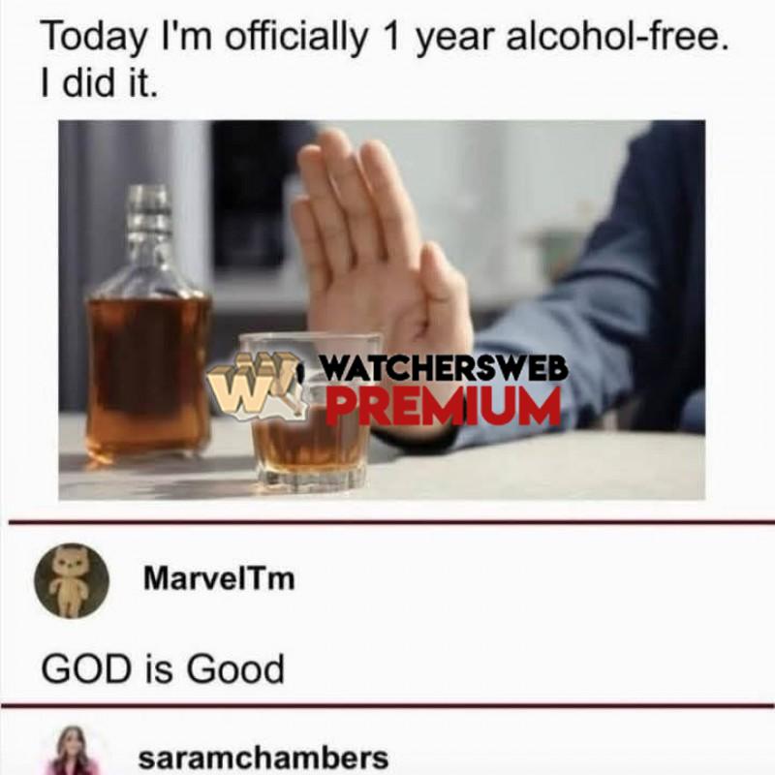The width and height of the screenshot is (775, 775).
Task: Click the "Today I'm officially 1 year alcohol-free" headline
Action: point(385,37)
